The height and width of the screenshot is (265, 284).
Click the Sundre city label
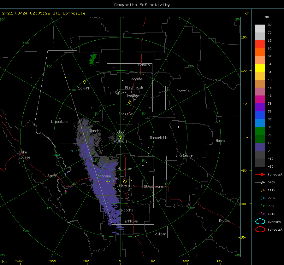click(96, 130)
